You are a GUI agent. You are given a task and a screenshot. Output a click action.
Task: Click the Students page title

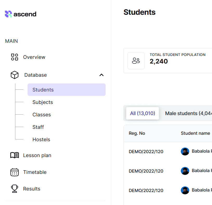(139, 12)
